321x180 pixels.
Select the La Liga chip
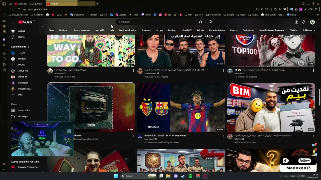point(159,30)
